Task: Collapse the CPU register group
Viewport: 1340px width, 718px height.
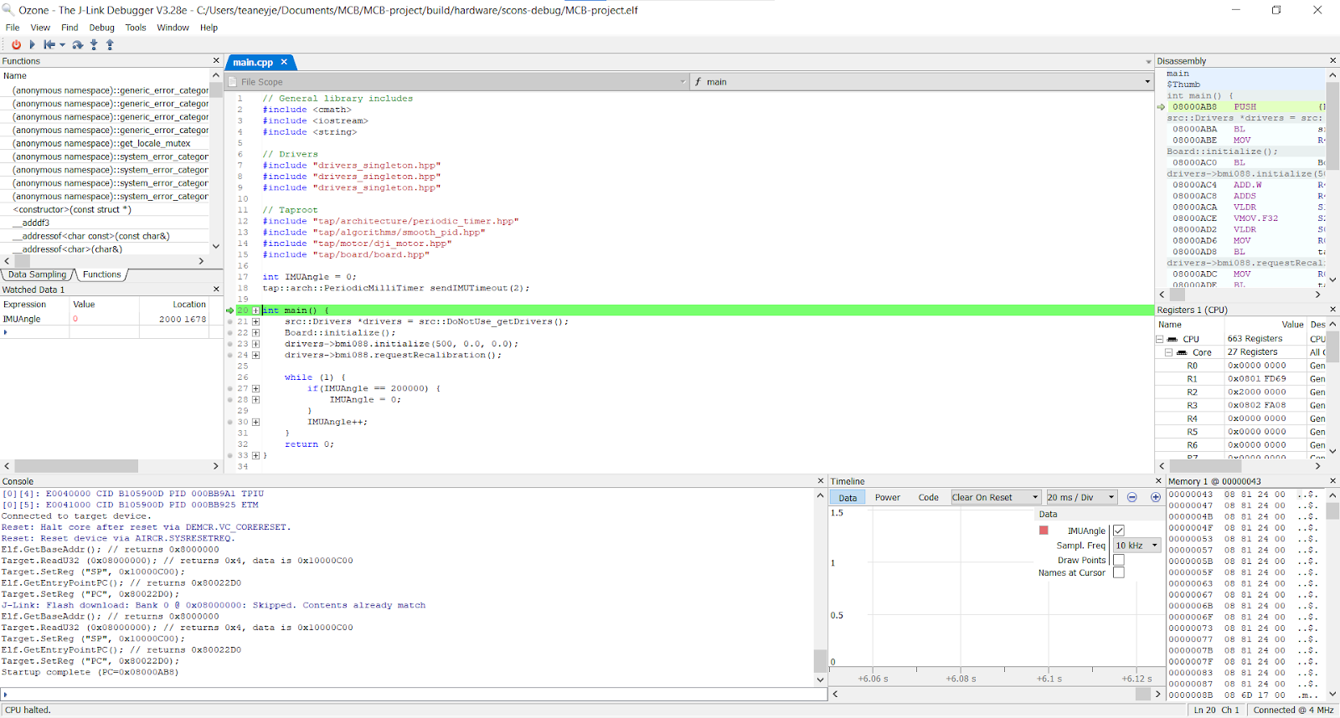Action: click(1160, 339)
